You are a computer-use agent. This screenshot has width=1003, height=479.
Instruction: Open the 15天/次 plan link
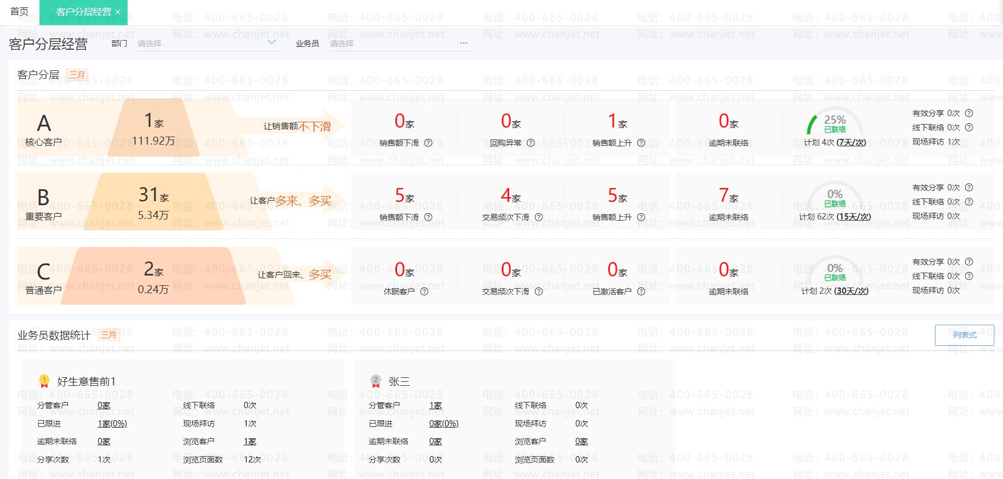pos(854,217)
